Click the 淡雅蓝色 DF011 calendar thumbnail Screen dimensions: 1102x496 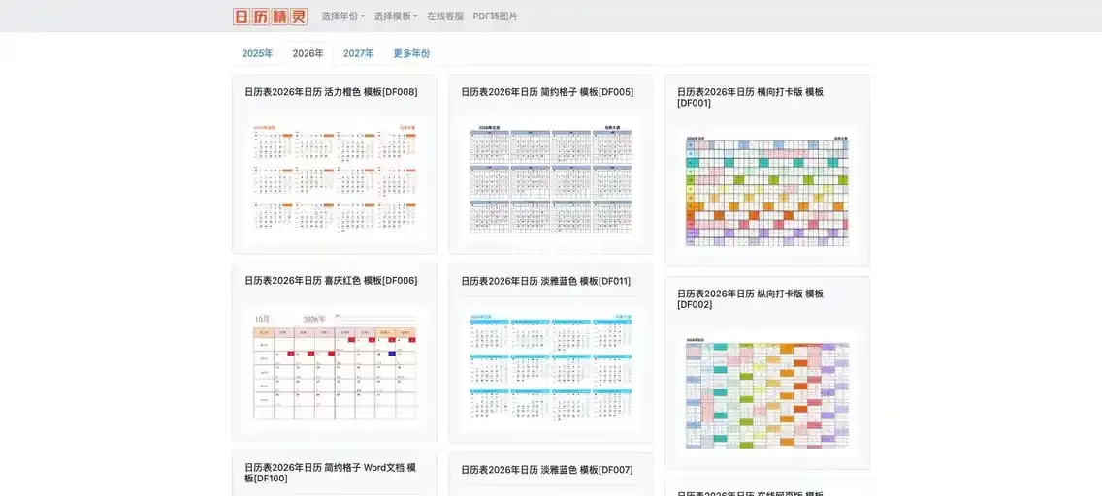(551, 367)
